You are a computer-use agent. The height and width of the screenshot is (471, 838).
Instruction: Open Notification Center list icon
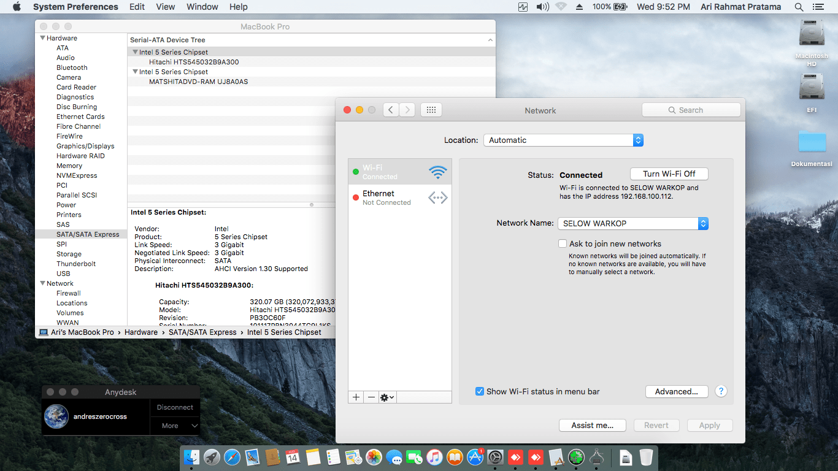[x=818, y=7]
